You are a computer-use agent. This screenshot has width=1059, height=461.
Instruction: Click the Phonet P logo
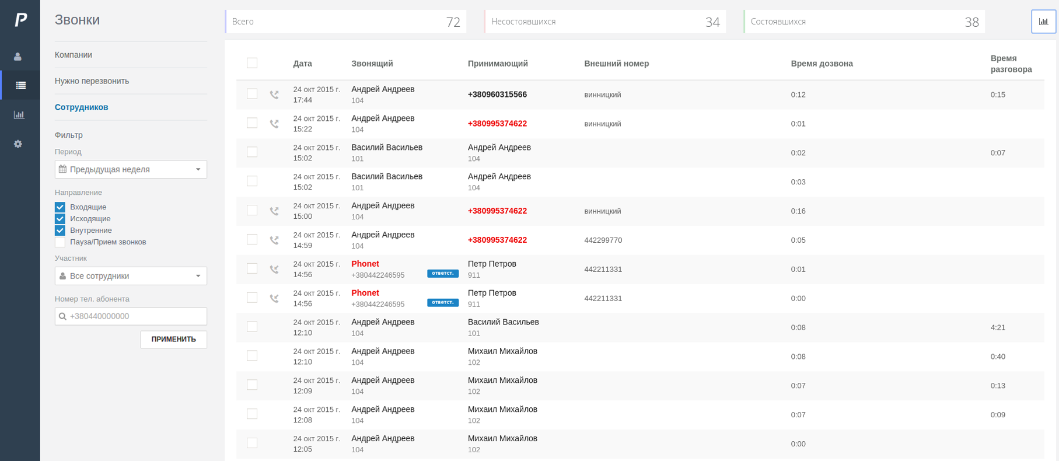click(x=20, y=20)
